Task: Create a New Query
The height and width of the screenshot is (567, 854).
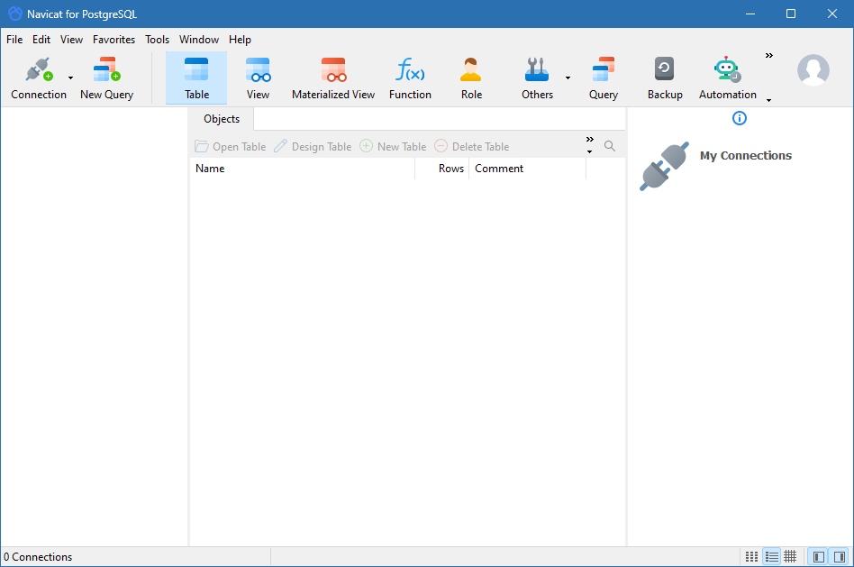Action: tap(106, 78)
